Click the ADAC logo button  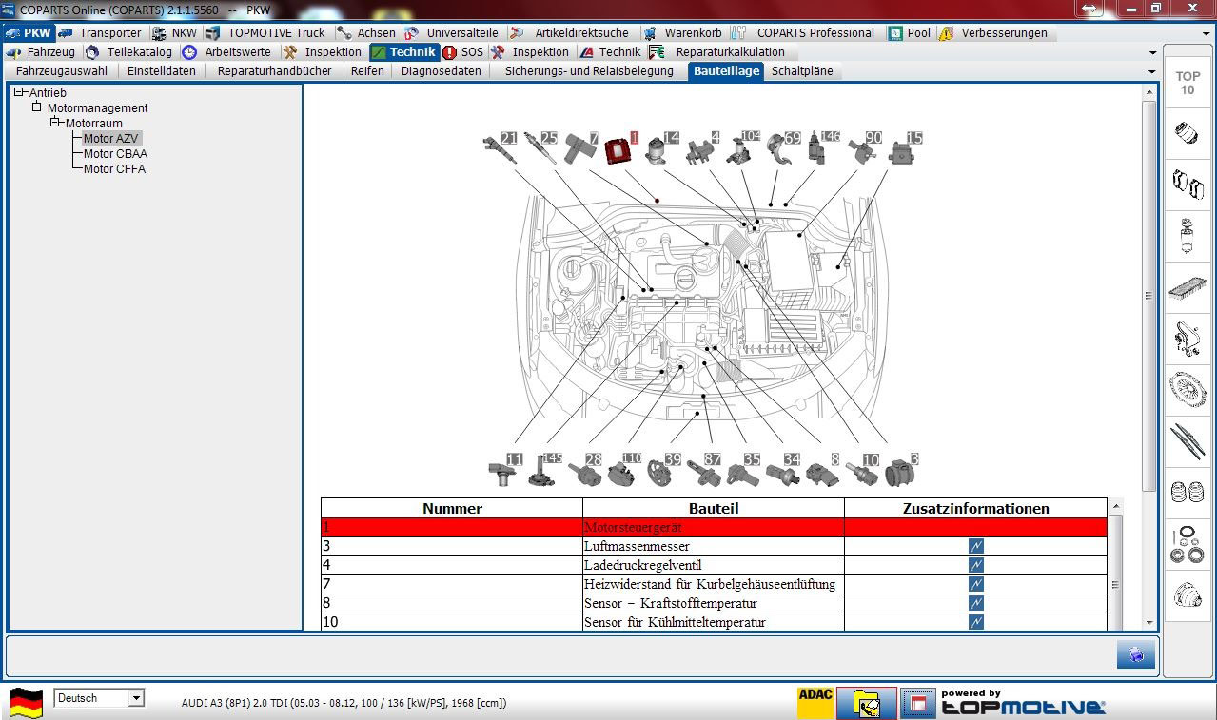pos(815,703)
